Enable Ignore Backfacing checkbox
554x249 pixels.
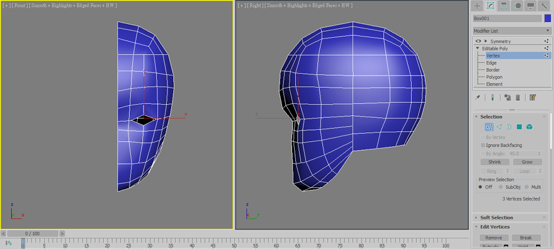(483, 146)
